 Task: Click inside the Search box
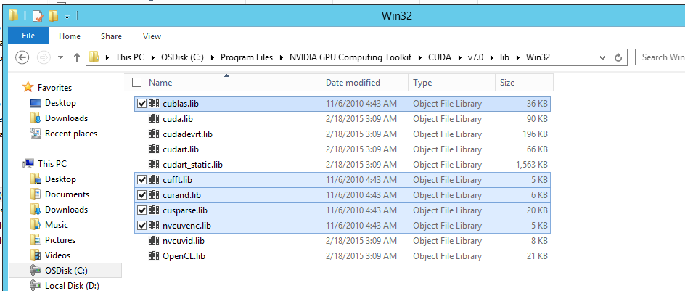pos(659,57)
